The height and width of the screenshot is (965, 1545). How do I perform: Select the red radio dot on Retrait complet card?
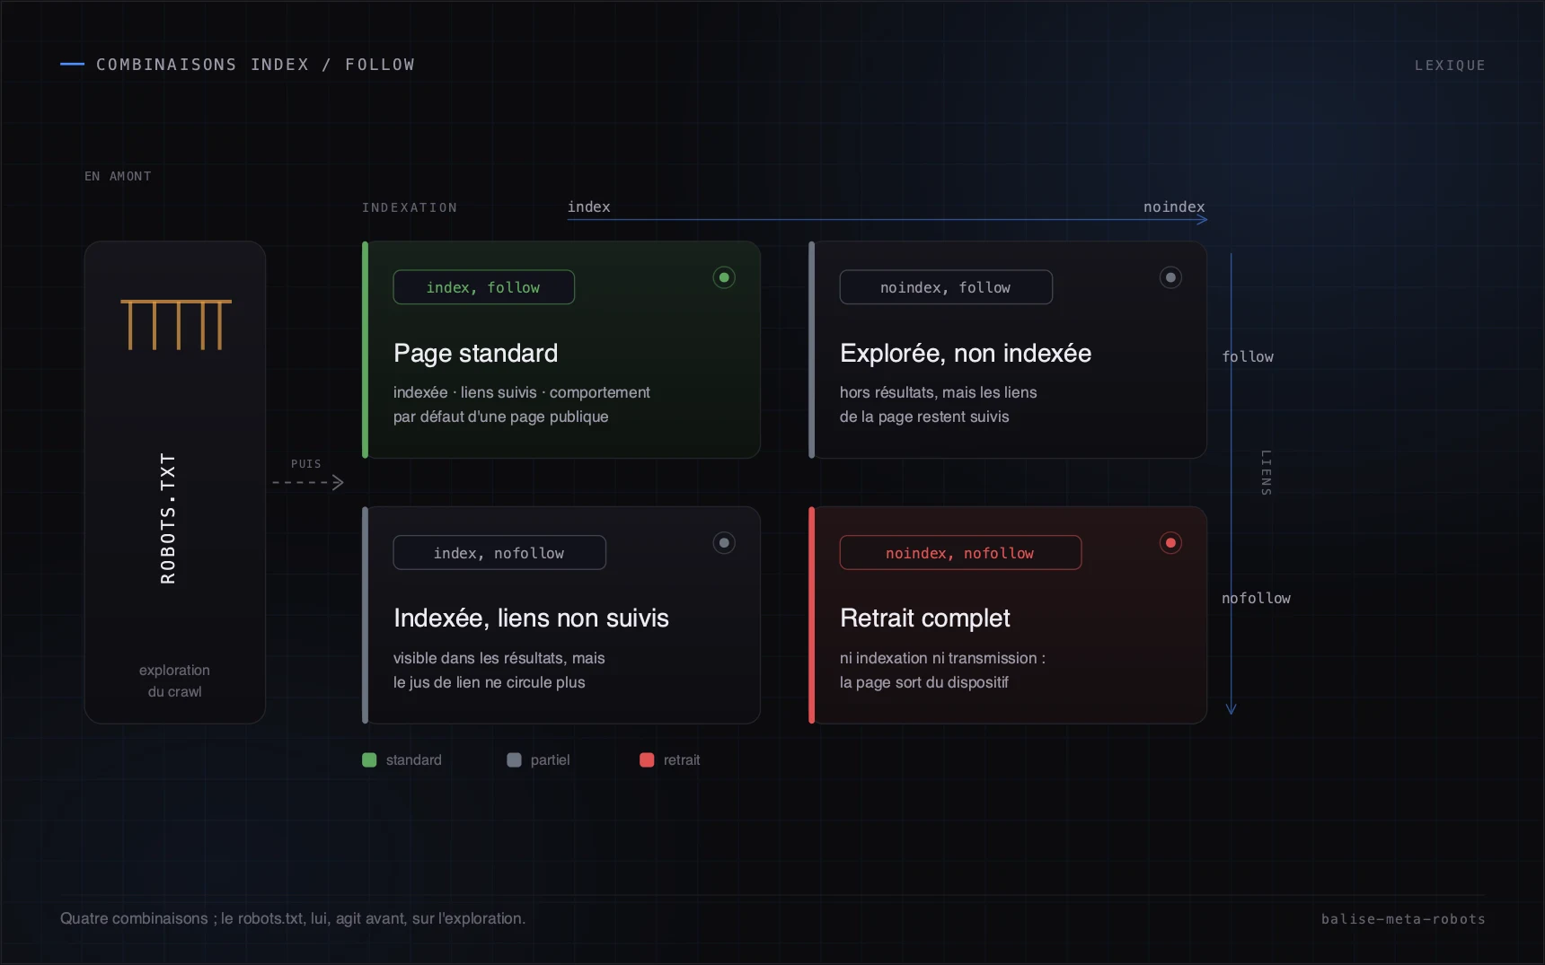point(1170,543)
